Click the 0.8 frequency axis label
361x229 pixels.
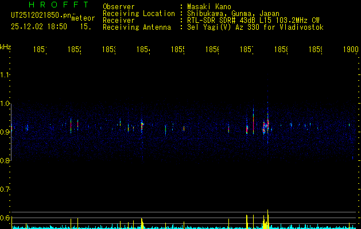[x=5, y=161]
